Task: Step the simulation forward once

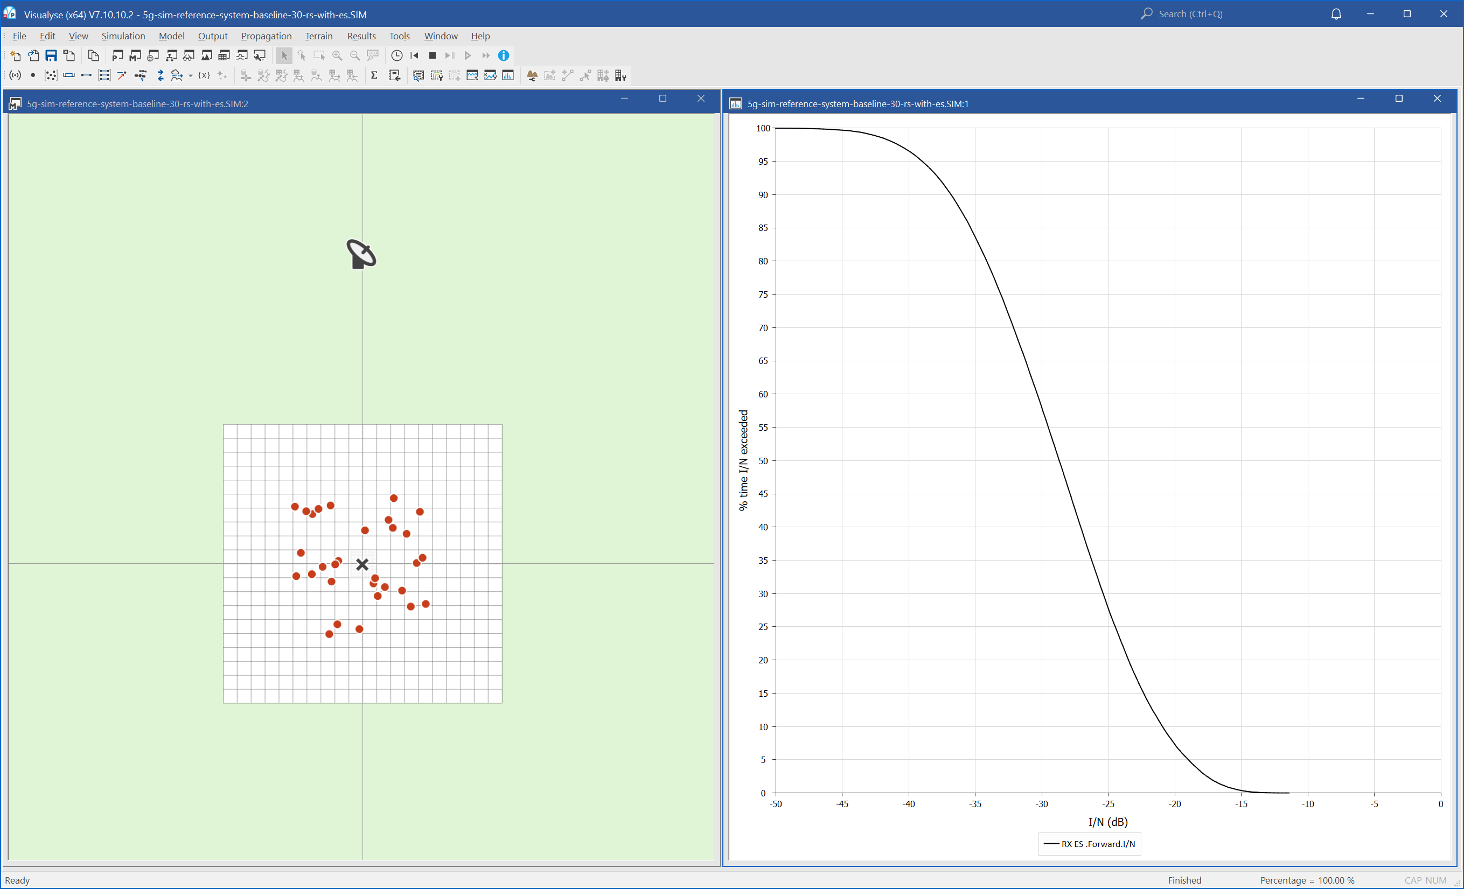Action: click(x=450, y=56)
